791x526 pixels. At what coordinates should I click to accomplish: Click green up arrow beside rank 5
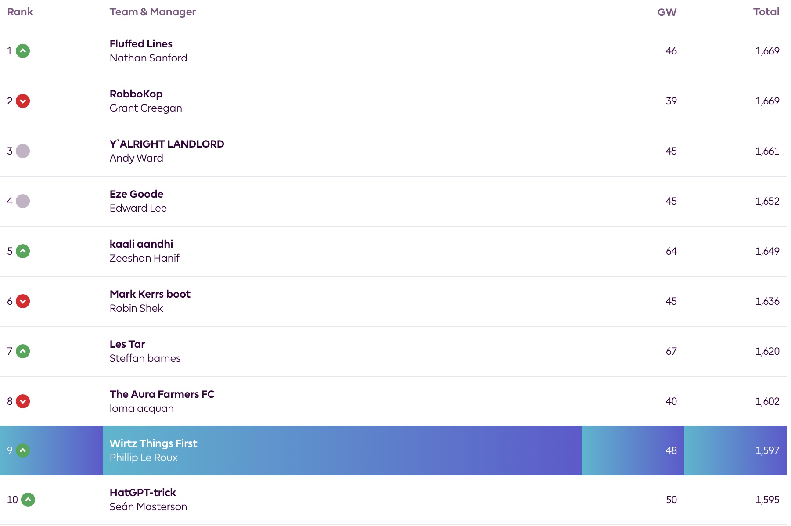point(23,251)
